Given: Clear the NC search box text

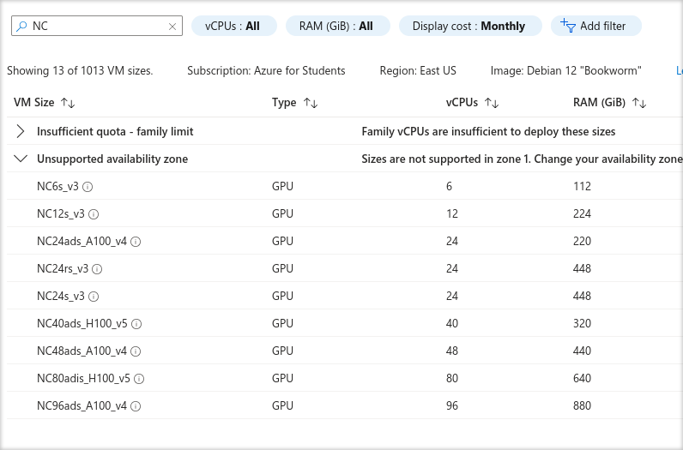Looking at the screenshot, I should 172,27.
